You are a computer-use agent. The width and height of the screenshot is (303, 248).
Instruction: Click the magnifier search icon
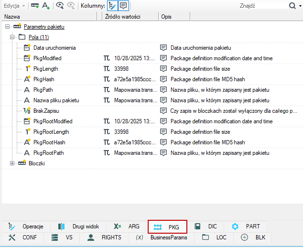tap(292, 6)
